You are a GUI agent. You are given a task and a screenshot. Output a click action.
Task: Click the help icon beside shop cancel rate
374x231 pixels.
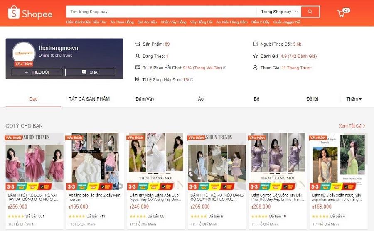pos(192,79)
